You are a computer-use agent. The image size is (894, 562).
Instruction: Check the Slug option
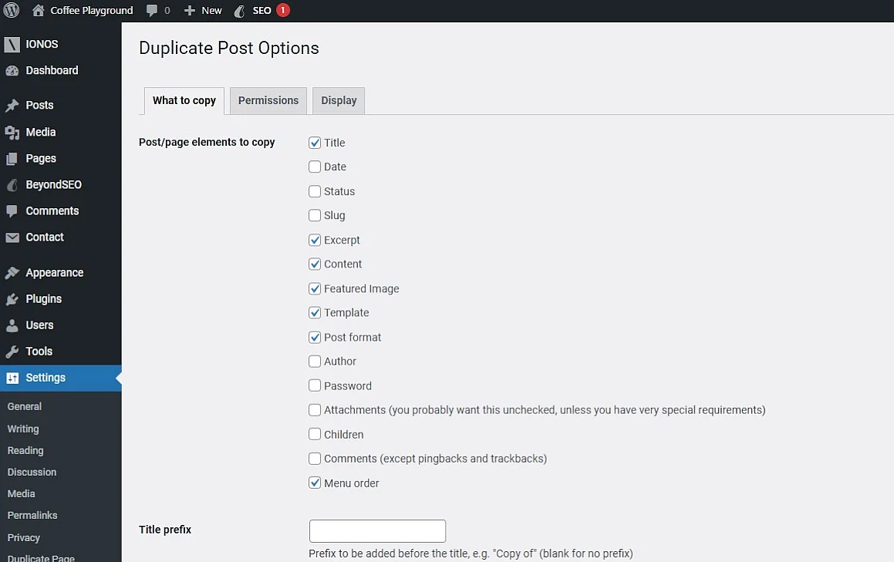tap(315, 215)
